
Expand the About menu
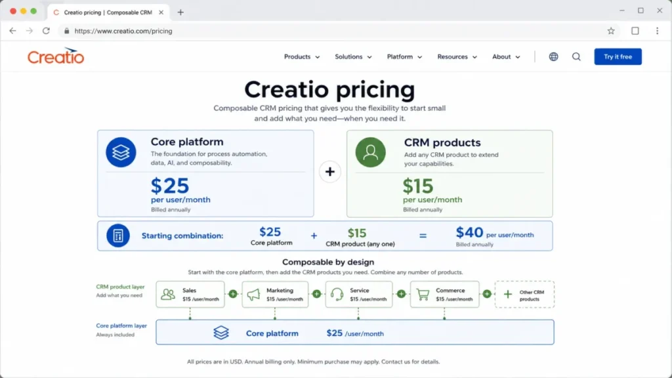tap(506, 56)
